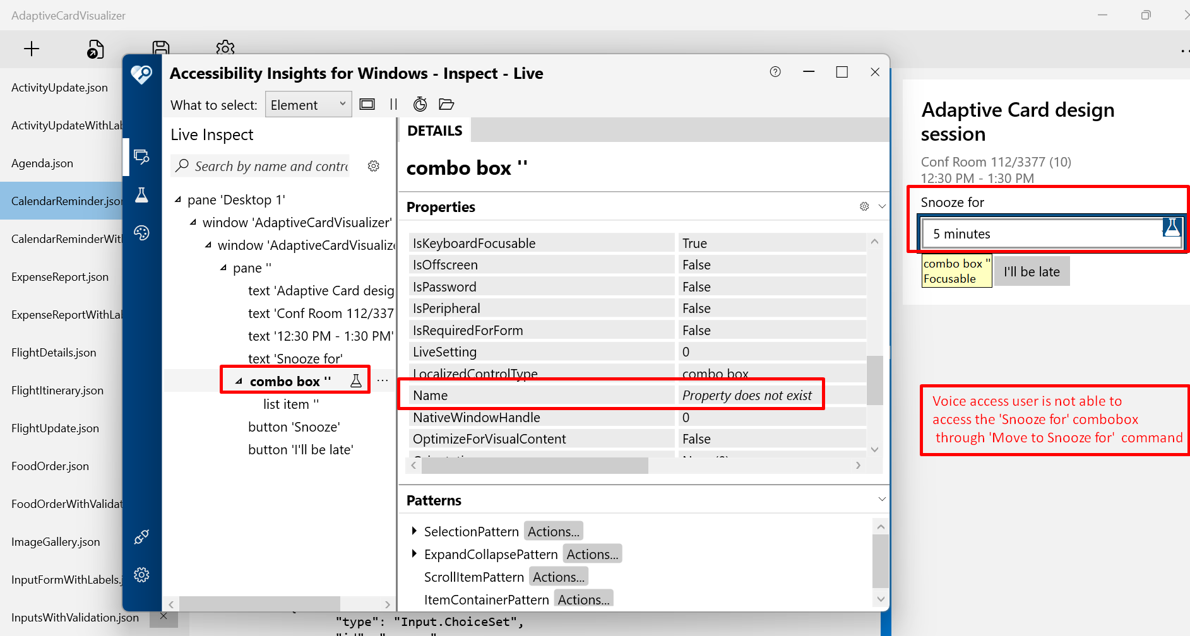This screenshot has width=1190, height=636.
Task: Run tests with flask icon on combo box row
Action: 356,380
